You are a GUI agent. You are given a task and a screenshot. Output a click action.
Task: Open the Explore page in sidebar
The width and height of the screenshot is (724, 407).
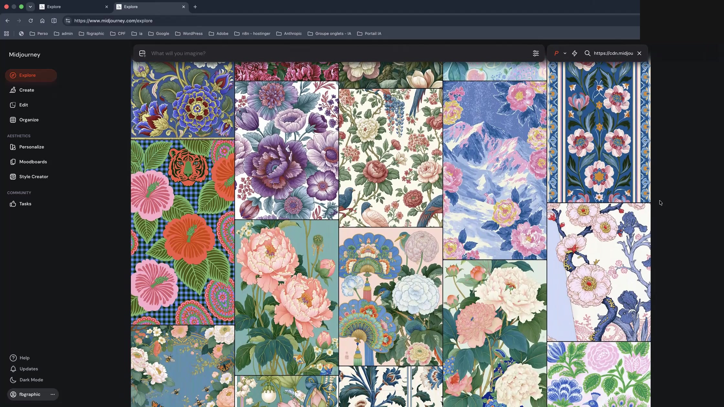click(x=31, y=75)
